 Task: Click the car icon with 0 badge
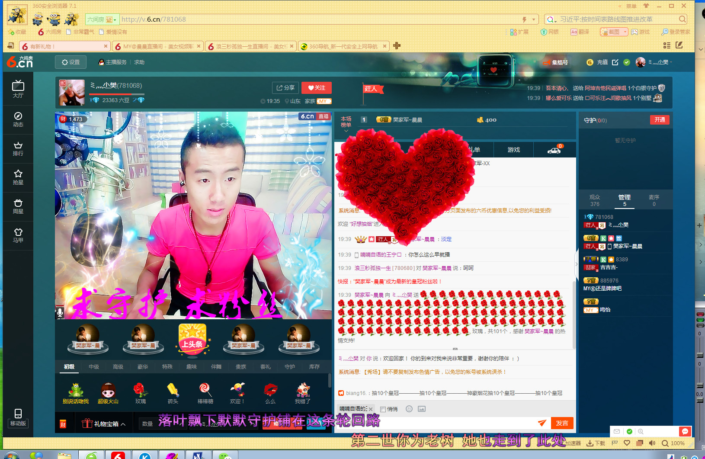coord(554,150)
